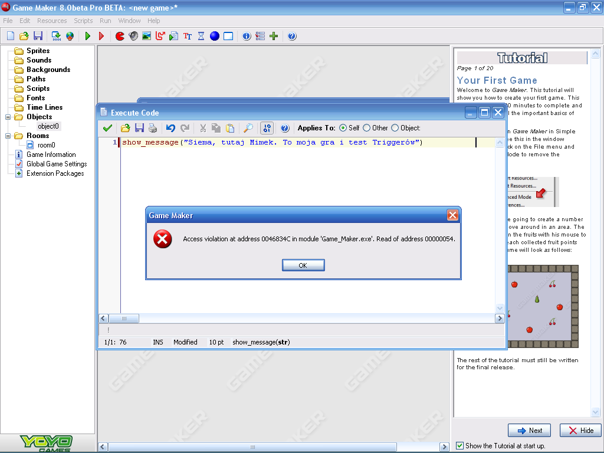Click the Create a sound speaker icon
604x453 pixels.
coord(133,36)
